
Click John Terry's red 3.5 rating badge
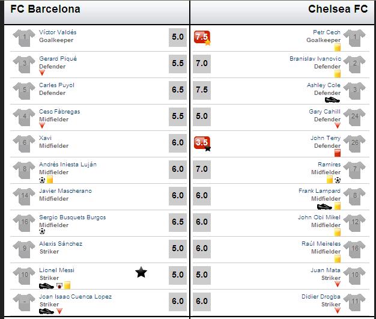tap(202, 143)
